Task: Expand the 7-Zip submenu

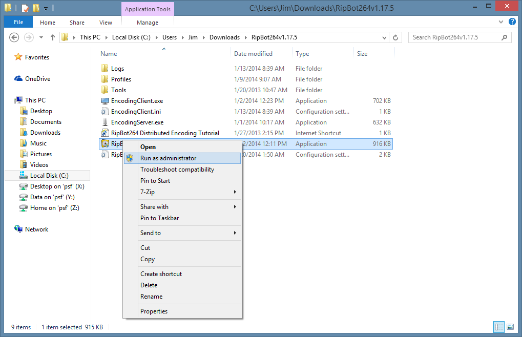Action: point(235,192)
